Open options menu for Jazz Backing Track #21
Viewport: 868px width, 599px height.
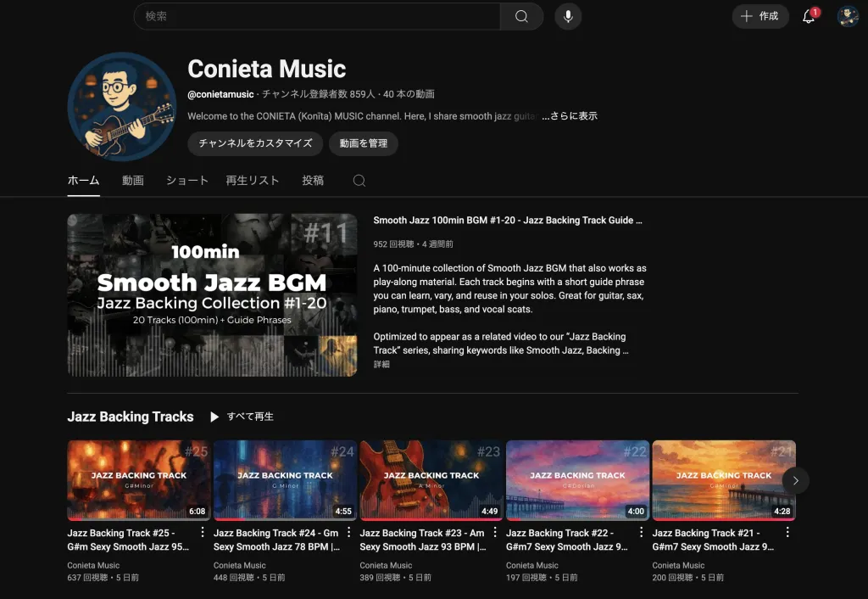[787, 533]
